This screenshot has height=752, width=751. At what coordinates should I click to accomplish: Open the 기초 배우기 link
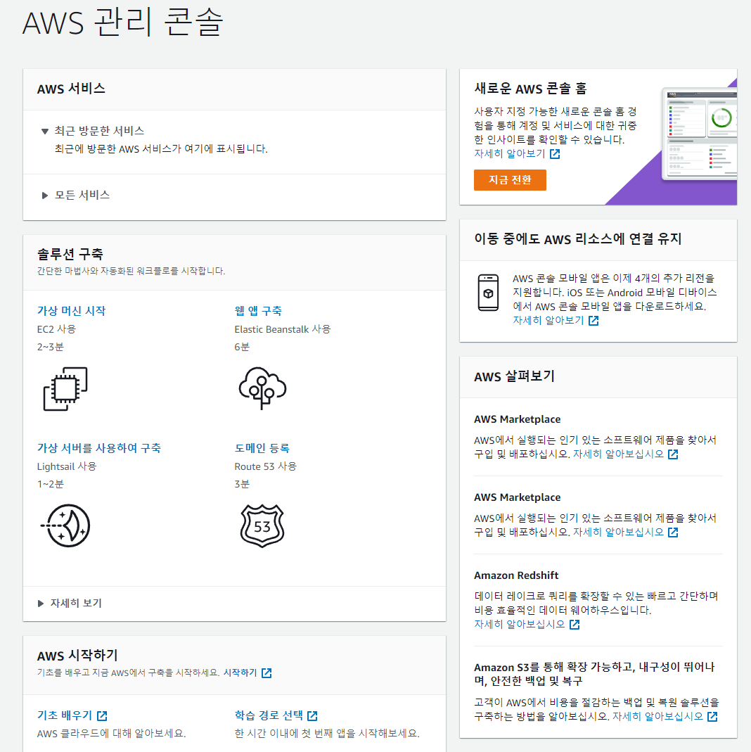tap(65, 715)
